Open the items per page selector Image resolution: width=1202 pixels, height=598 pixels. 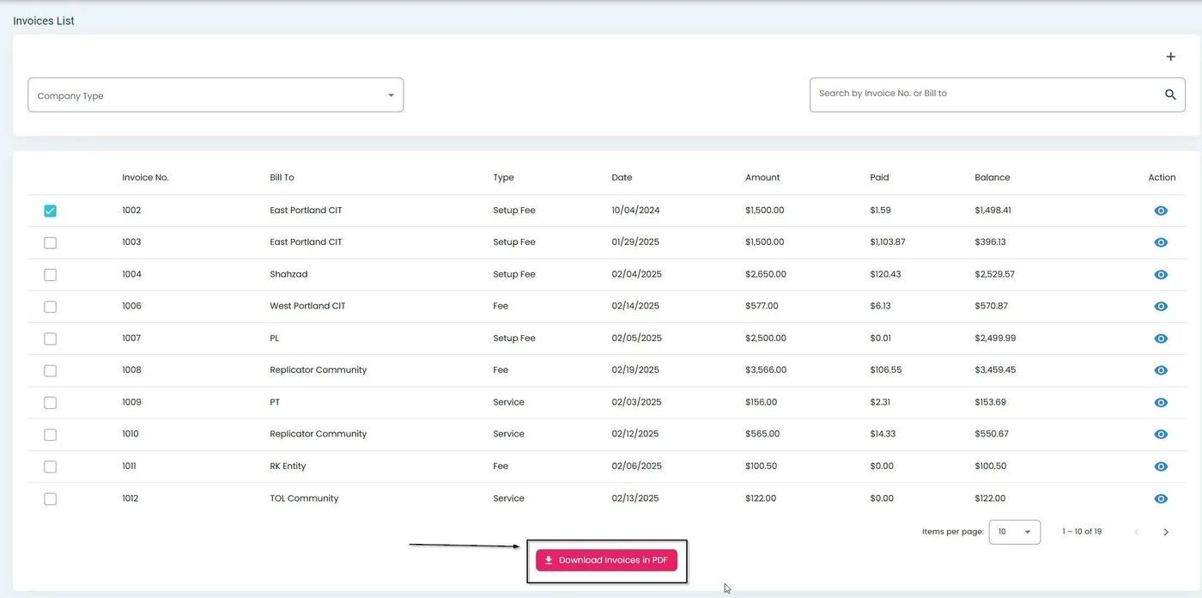point(1014,531)
